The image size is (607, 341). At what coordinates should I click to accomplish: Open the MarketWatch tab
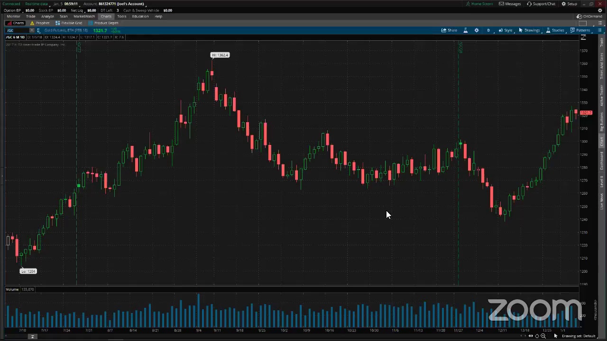click(84, 16)
